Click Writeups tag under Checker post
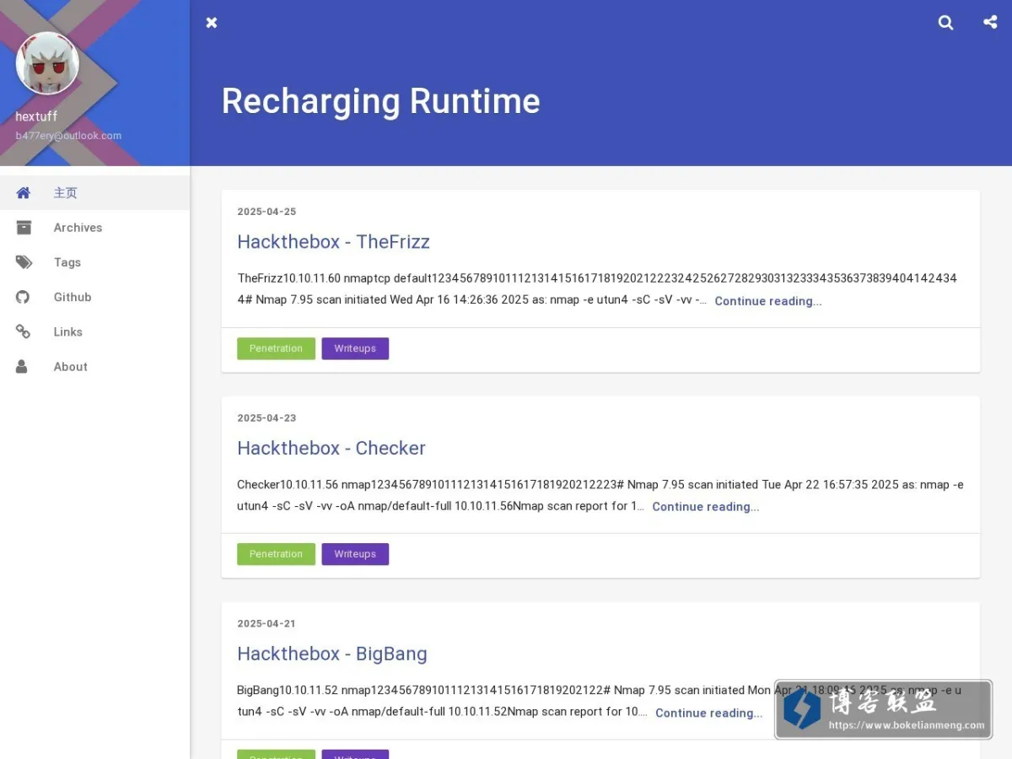This screenshot has height=759, width=1012. coord(355,554)
